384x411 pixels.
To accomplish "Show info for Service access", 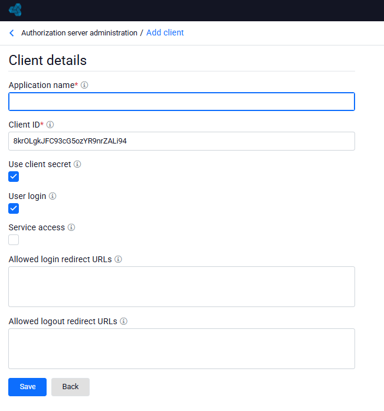I will 71,227.
